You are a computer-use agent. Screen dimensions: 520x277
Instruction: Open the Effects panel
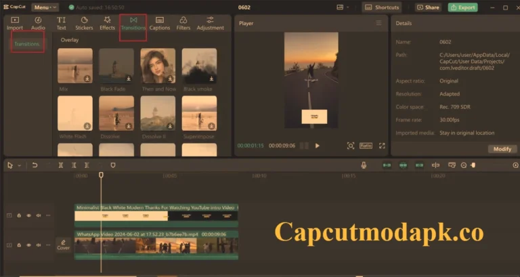tap(107, 23)
